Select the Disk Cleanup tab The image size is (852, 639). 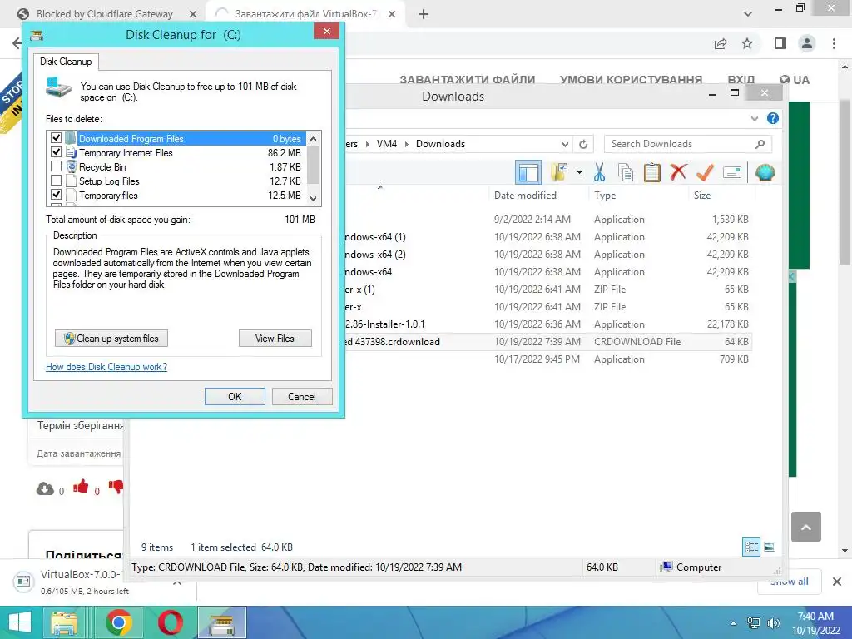tap(66, 62)
